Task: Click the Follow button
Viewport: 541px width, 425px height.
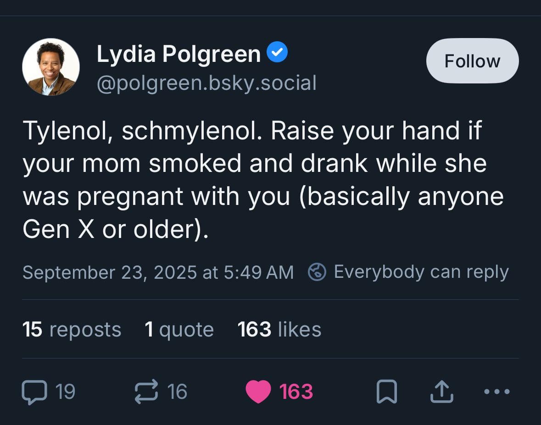Action: click(x=472, y=61)
